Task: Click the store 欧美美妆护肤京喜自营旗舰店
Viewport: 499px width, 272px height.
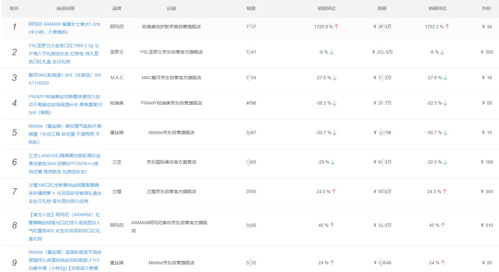Action: pyautogui.click(x=171, y=27)
